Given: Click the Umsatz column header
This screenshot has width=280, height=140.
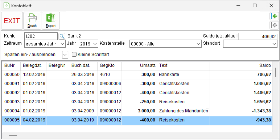Looking at the screenshot, I should pyautogui.click(x=139, y=65).
